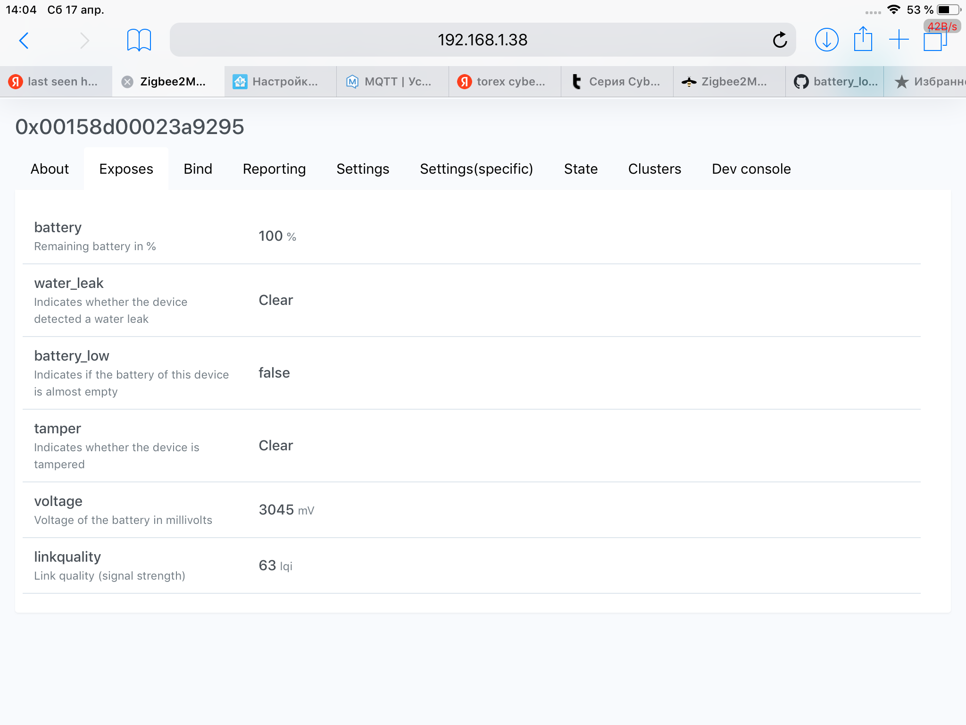View downloads in Safari
This screenshot has width=966, height=725.
point(826,40)
